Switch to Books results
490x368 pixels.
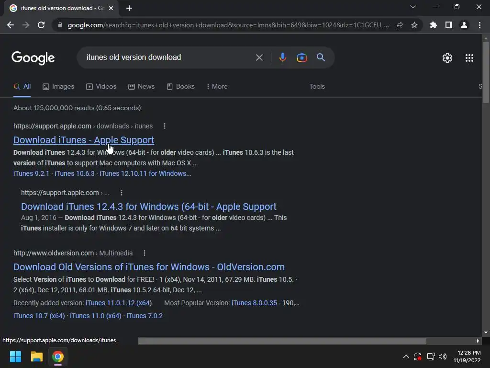click(180, 87)
